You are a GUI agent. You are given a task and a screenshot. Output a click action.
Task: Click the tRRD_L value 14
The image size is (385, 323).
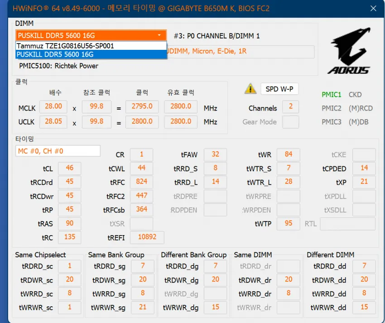click(215, 182)
